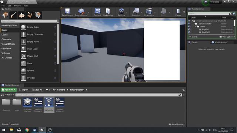This screenshot has width=237, height=133.
Task: Select the Paint mode brush icon
Action: [13, 15]
